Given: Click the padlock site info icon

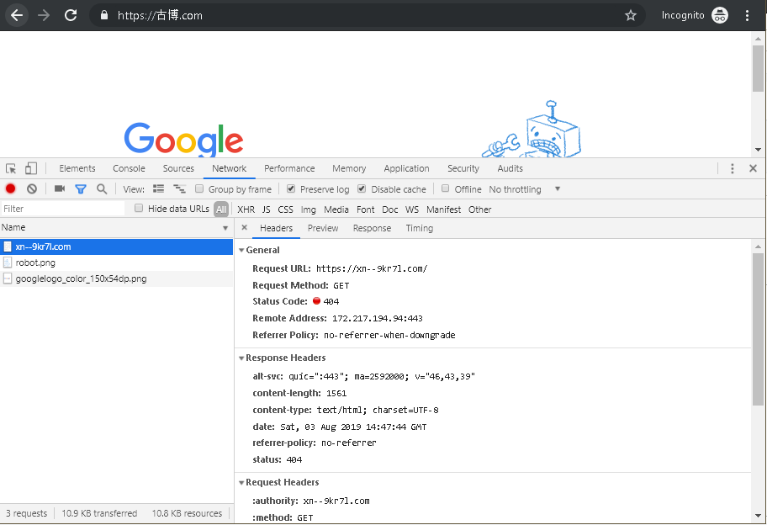Looking at the screenshot, I should 103,15.
